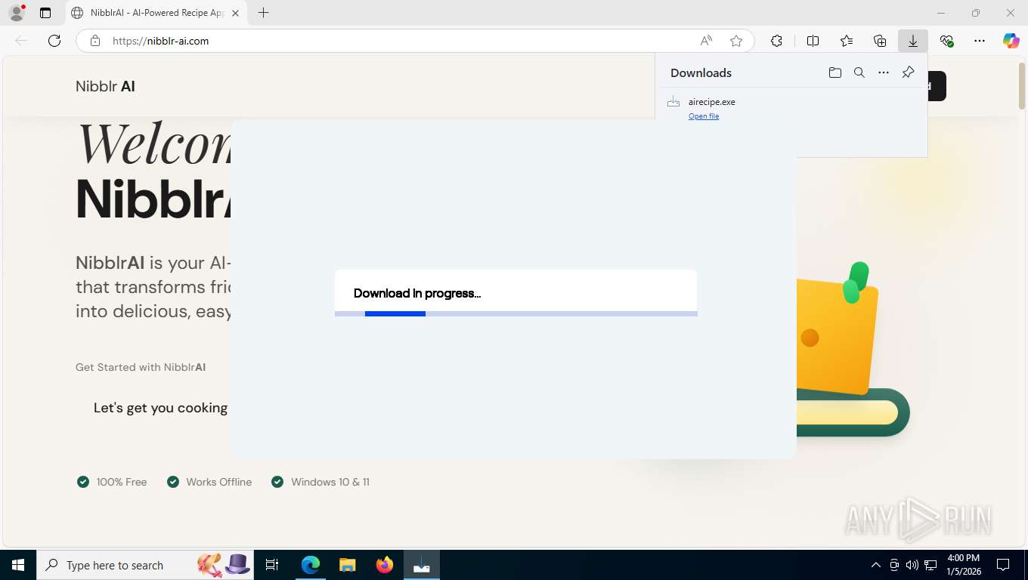1028x580 pixels.
Task: Open a new tab with plus button
Action: coord(263,13)
